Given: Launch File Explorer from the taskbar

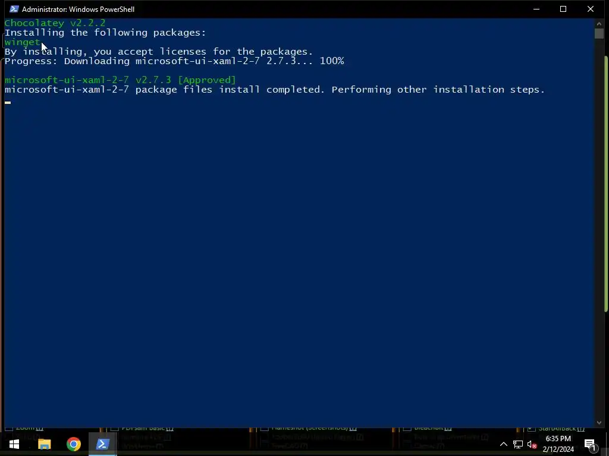Looking at the screenshot, I should click(x=44, y=444).
